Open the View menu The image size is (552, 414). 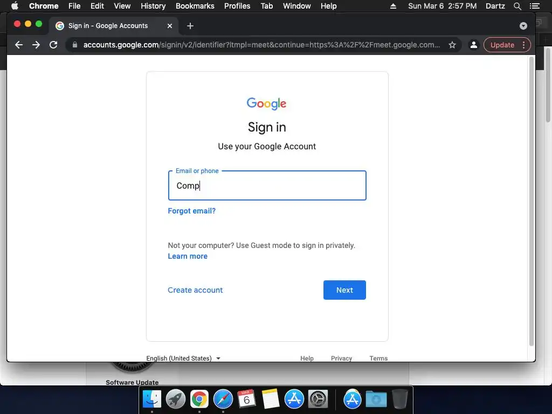[x=122, y=6]
